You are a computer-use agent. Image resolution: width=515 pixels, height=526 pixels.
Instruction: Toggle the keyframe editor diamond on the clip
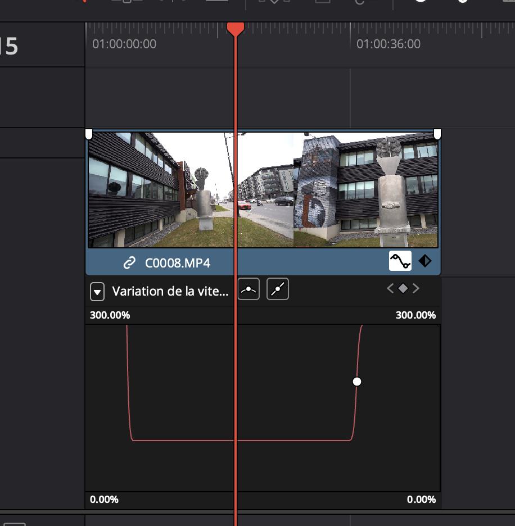coord(425,261)
